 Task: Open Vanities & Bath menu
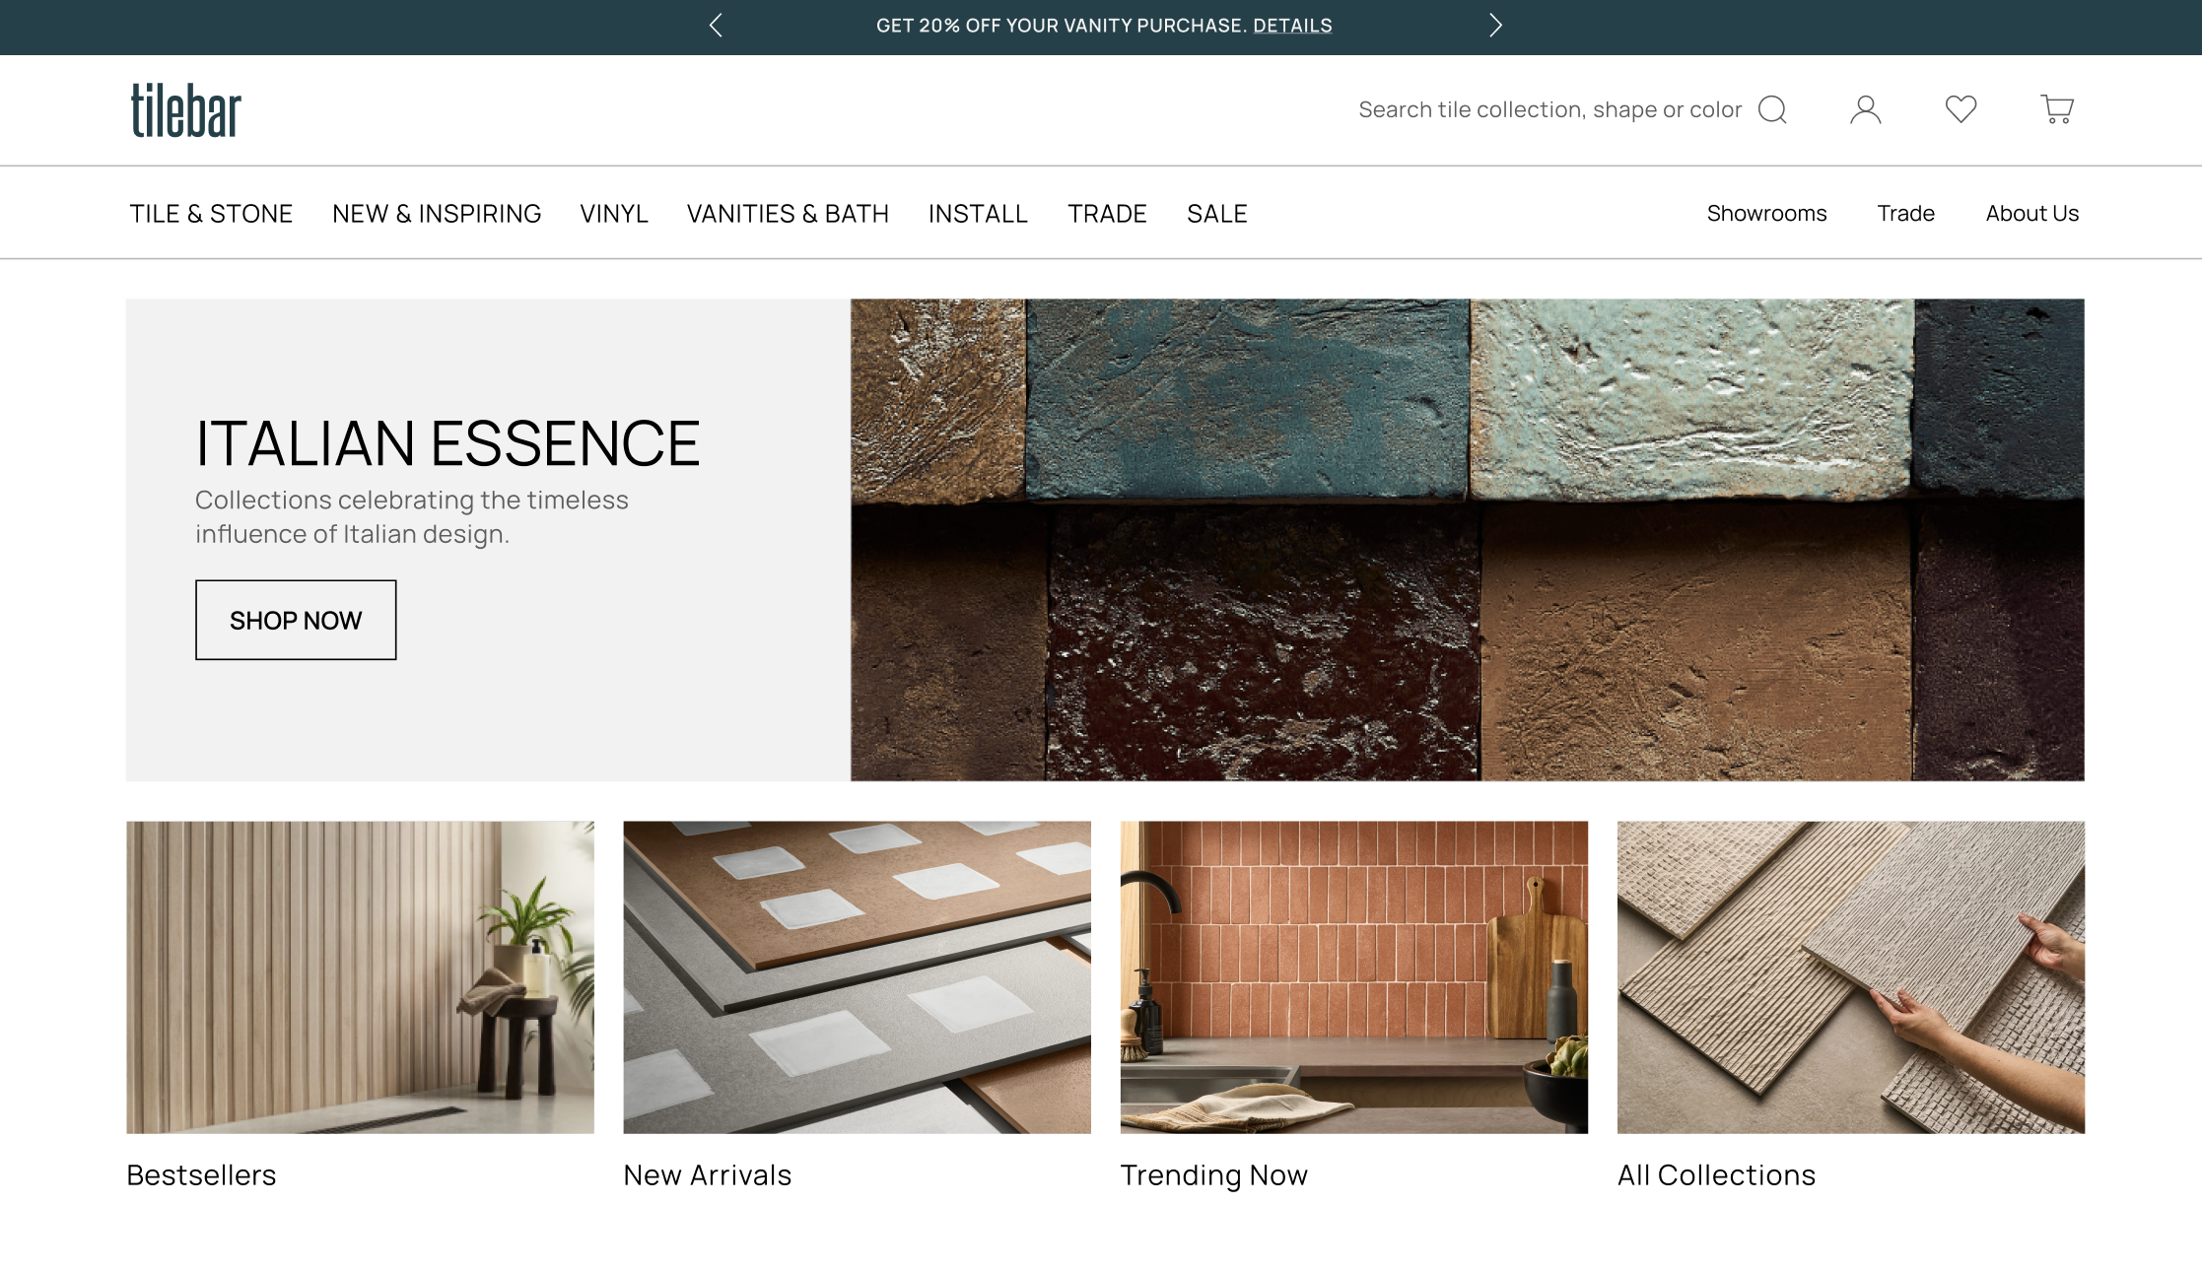pyautogui.click(x=788, y=214)
